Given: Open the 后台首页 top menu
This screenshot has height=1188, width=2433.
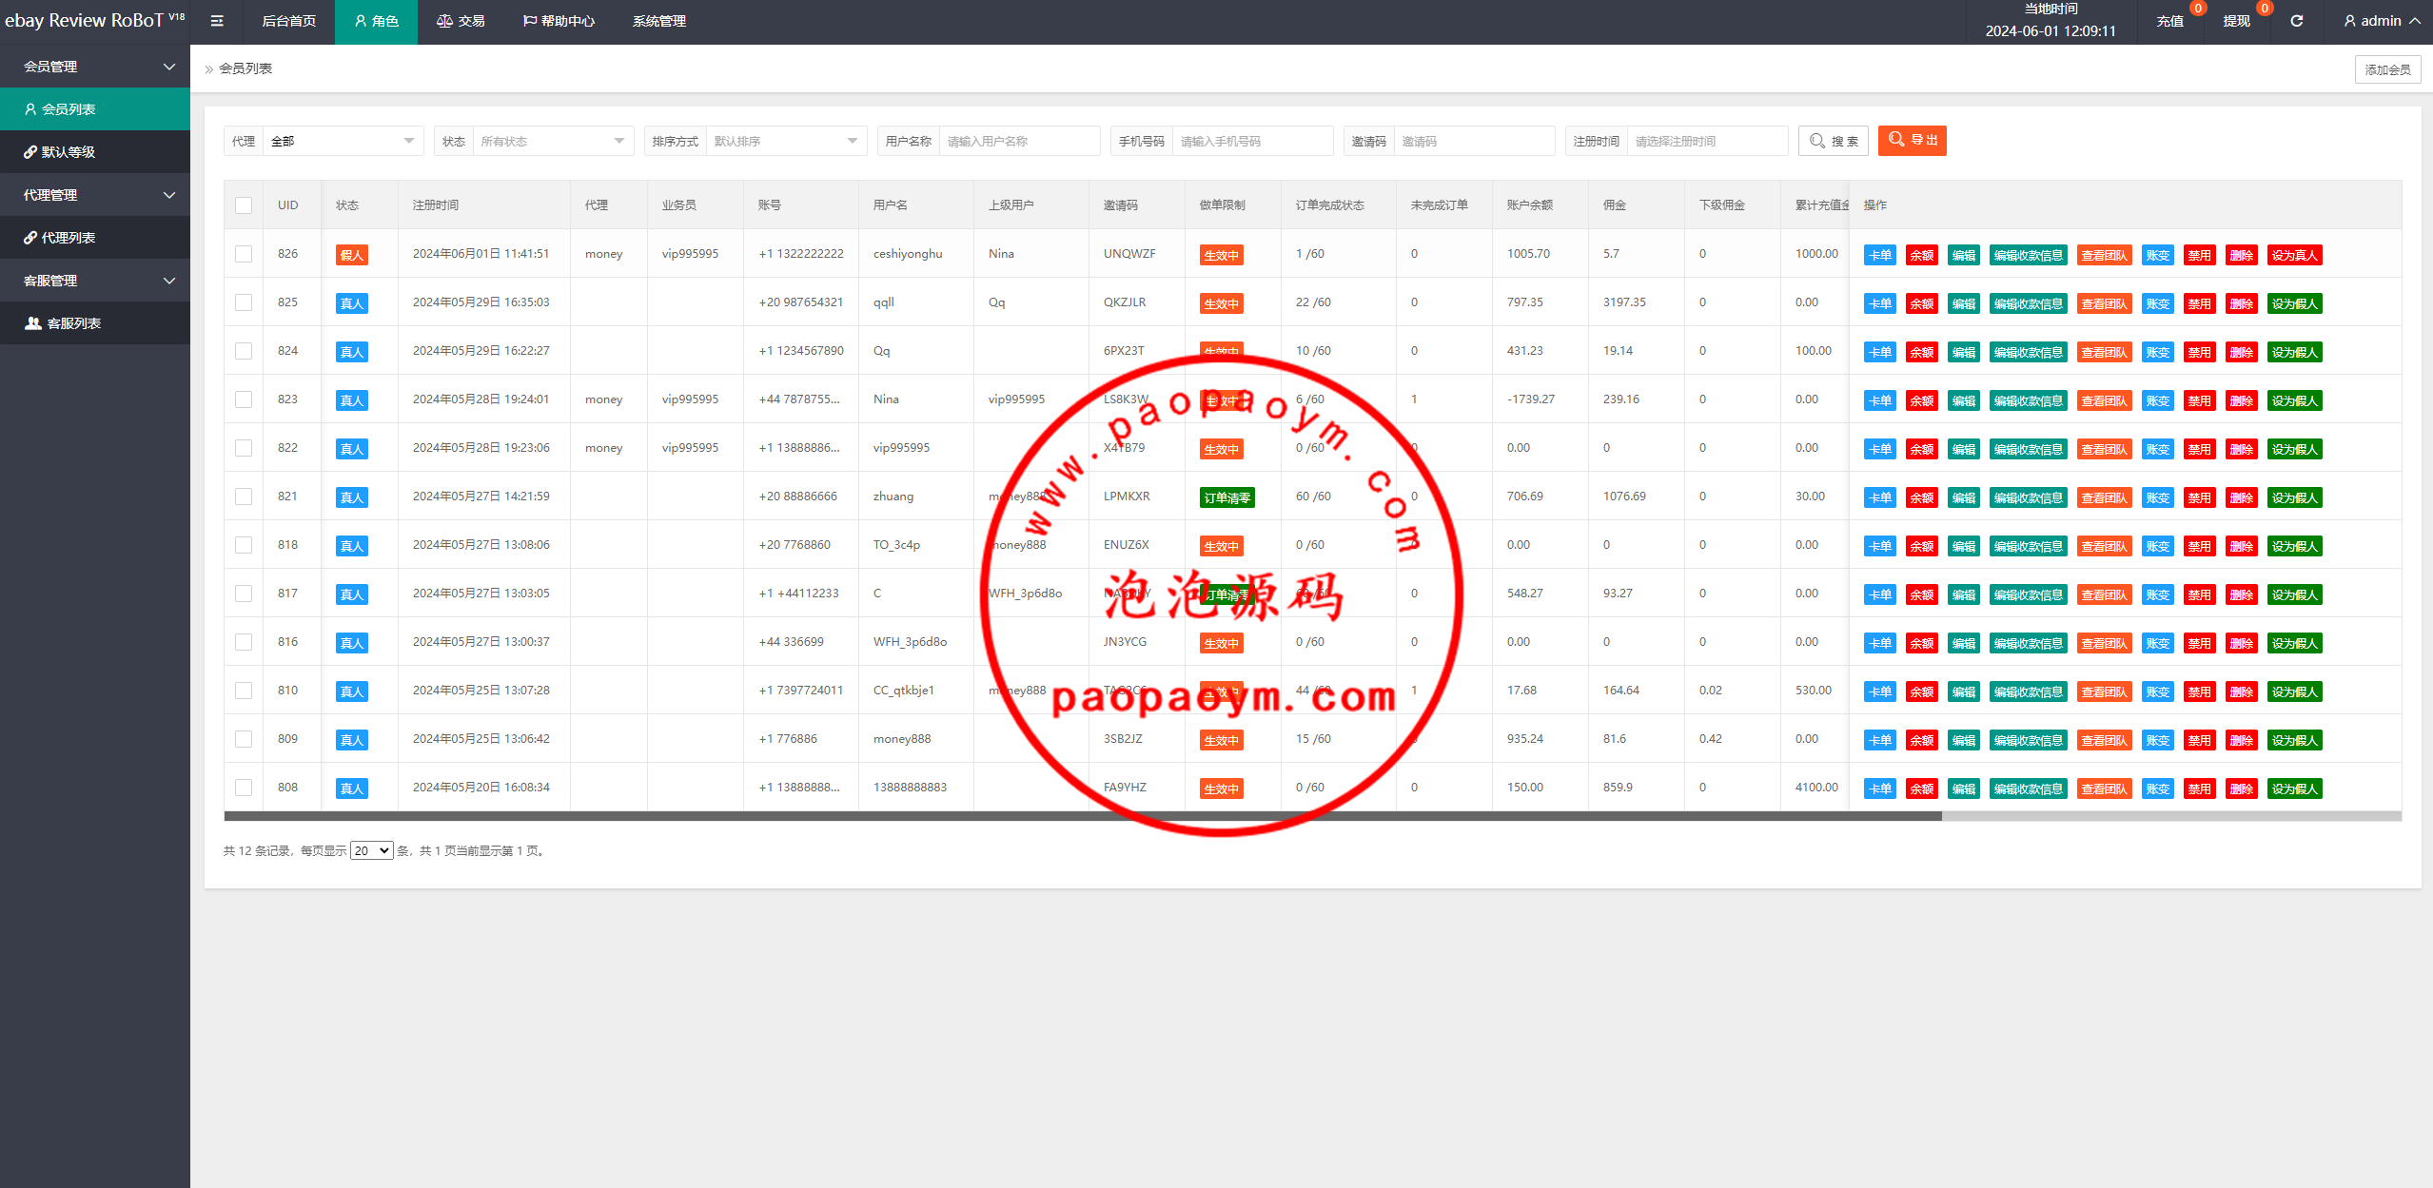Looking at the screenshot, I should [289, 21].
